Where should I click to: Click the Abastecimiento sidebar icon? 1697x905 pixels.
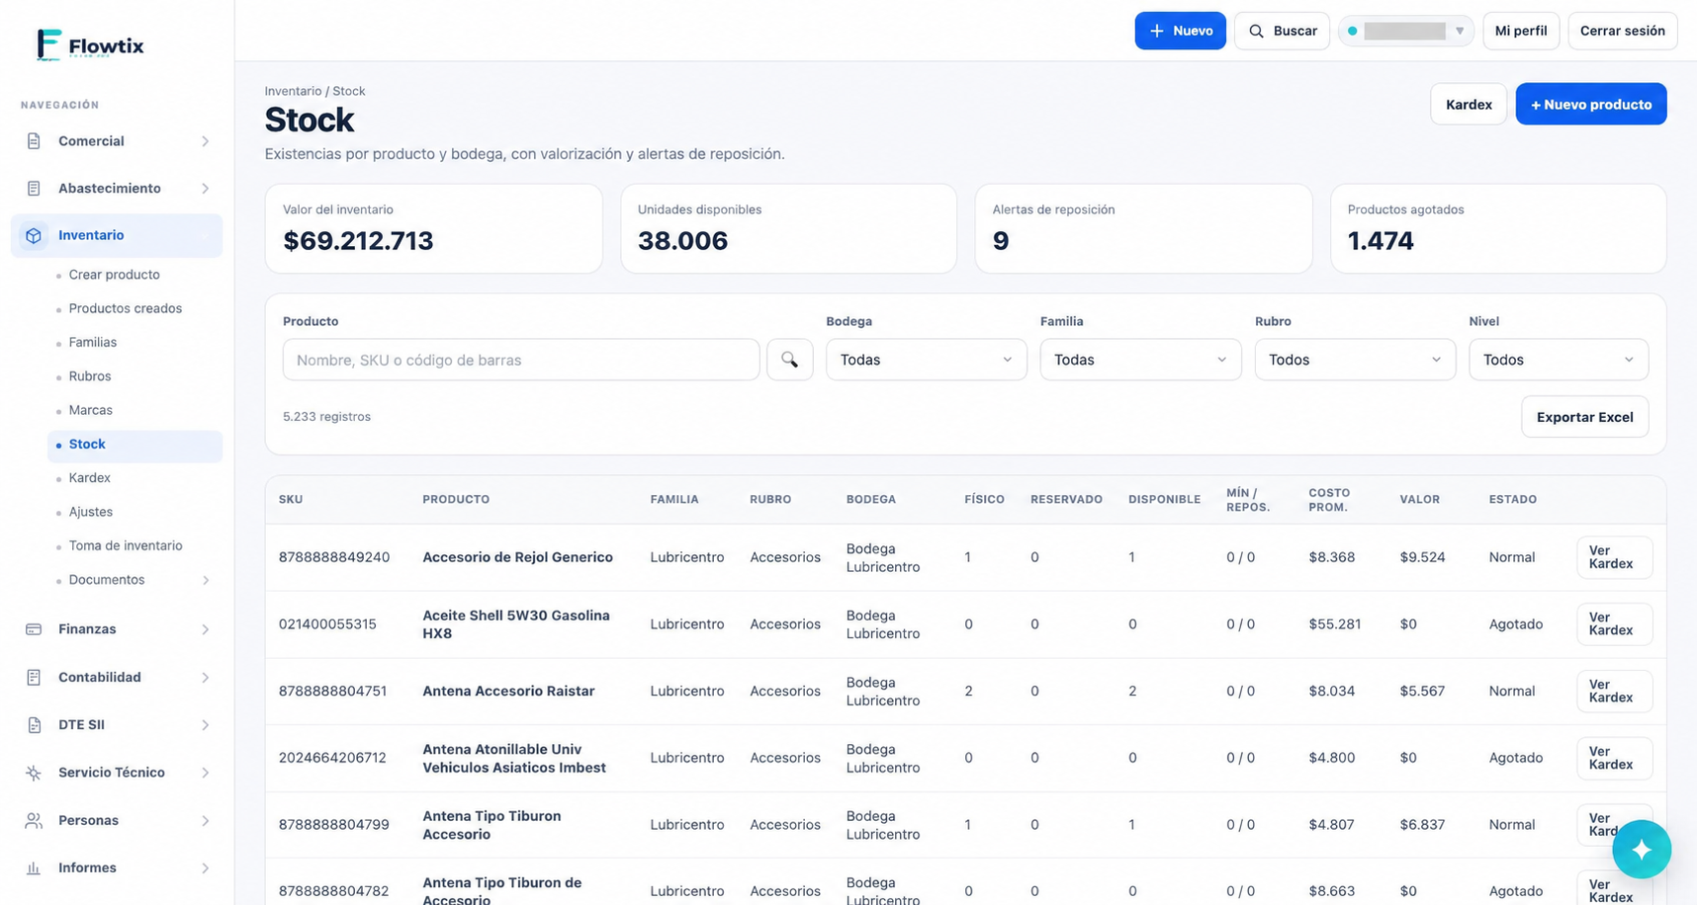(34, 189)
